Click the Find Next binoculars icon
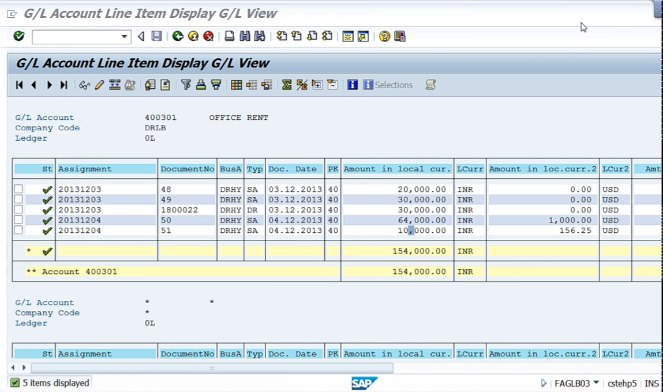Image resolution: width=663 pixels, height=392 pixels. point(260,36)
